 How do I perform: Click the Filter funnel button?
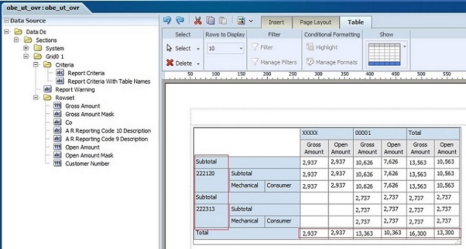coord(262,47)
